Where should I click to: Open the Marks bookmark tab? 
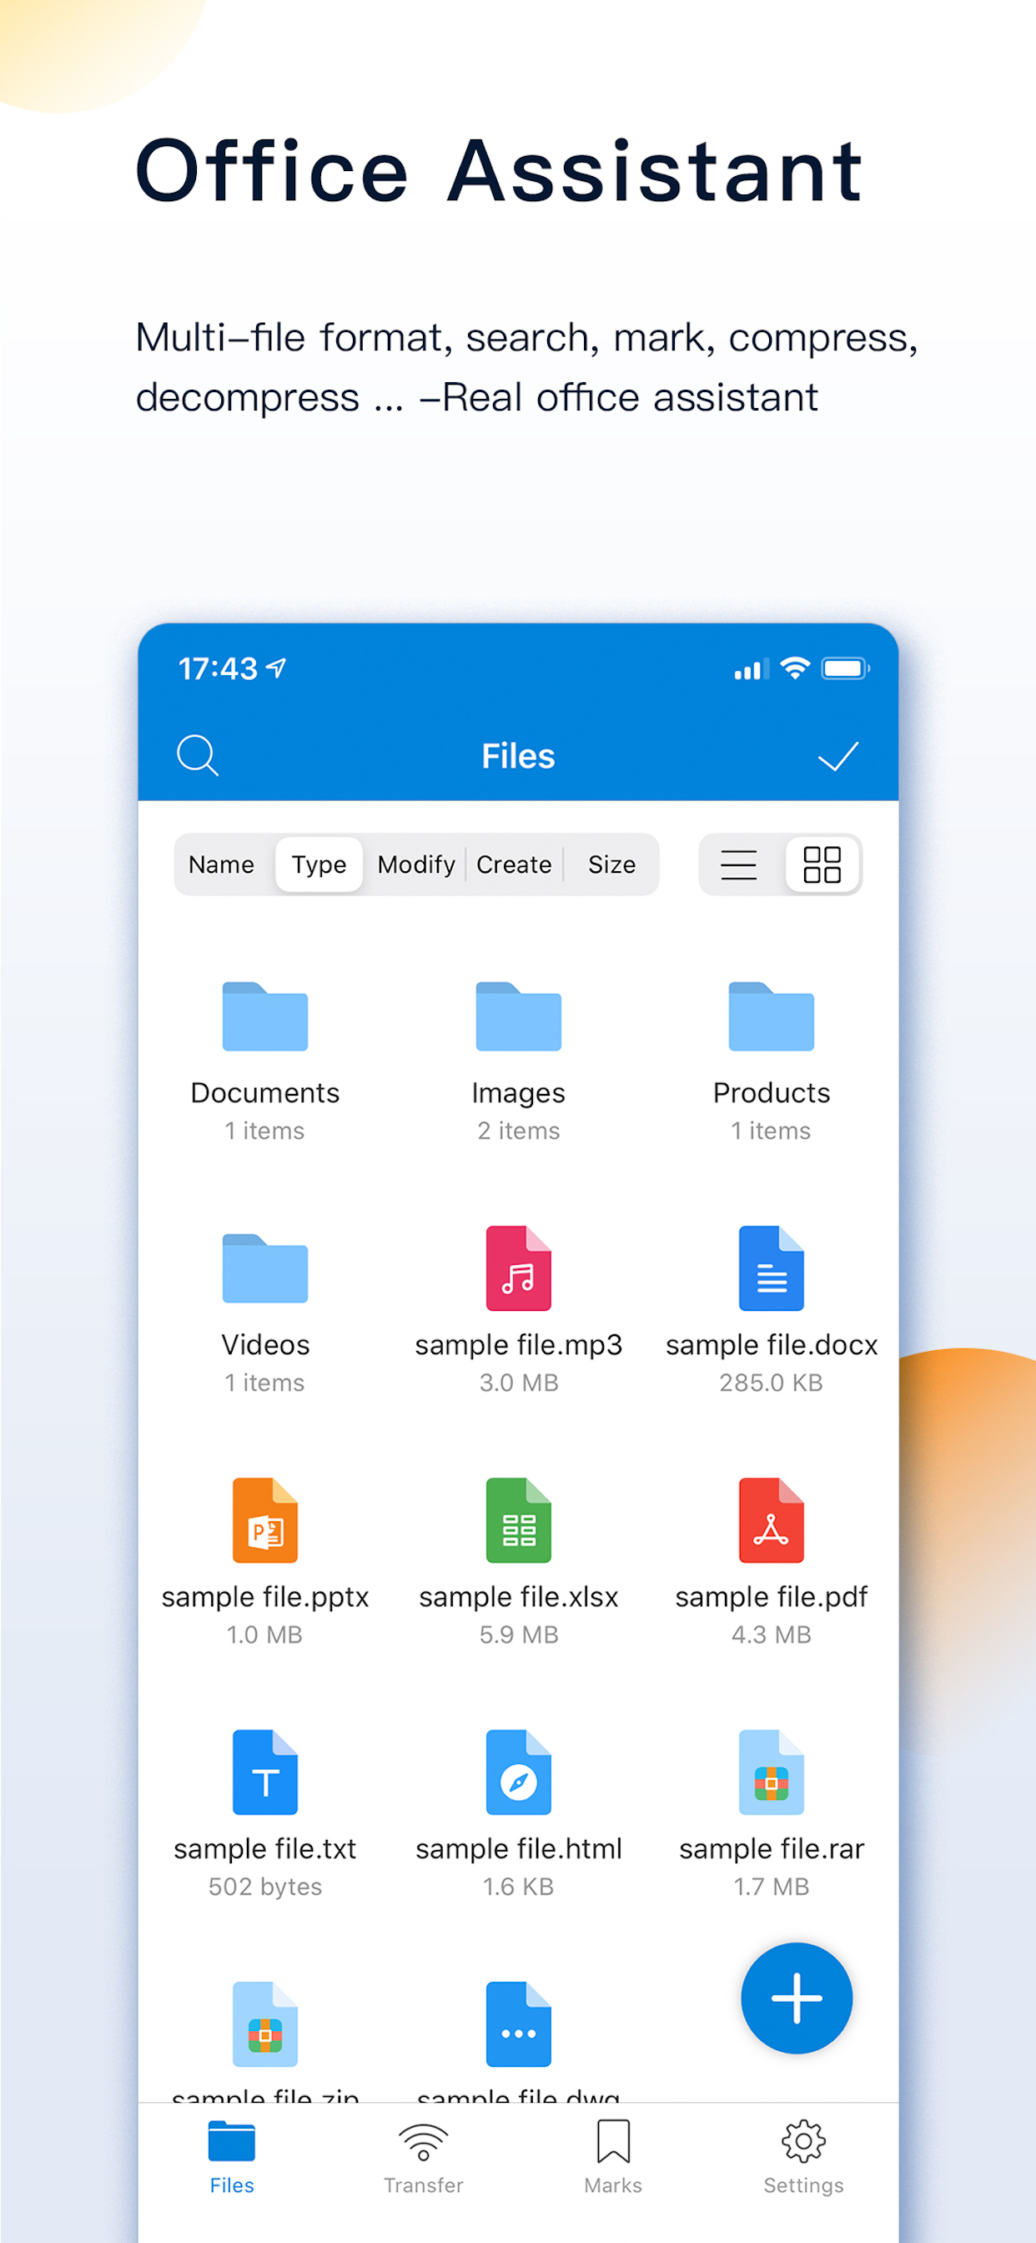[x=613, y=2156]
